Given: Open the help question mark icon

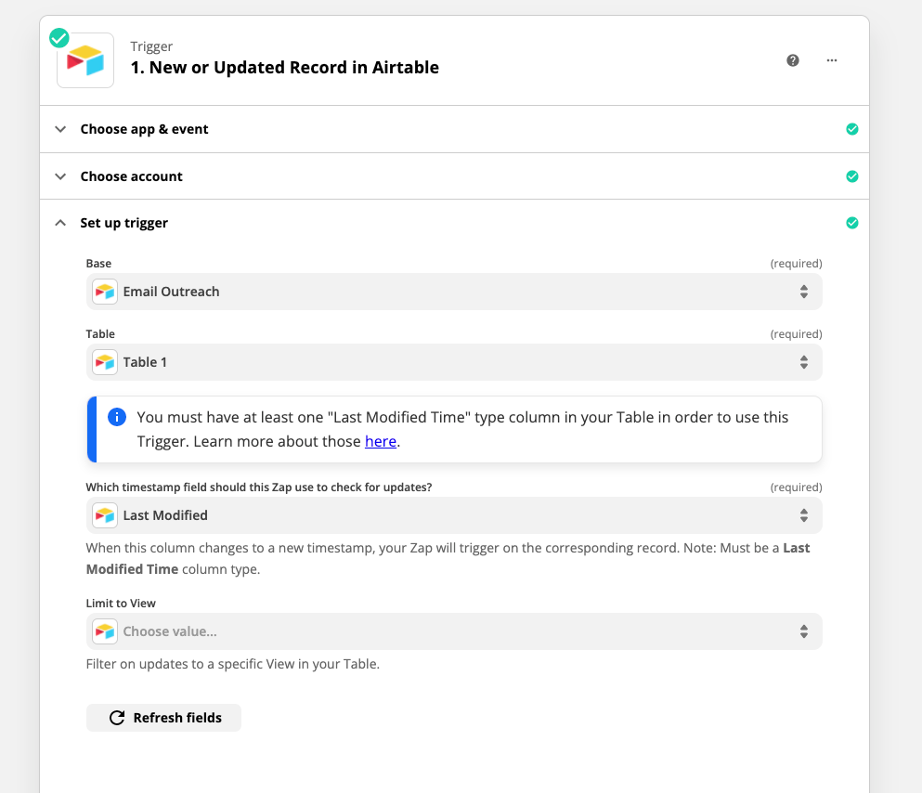Looking at the screenshot, I should (793, 60).
